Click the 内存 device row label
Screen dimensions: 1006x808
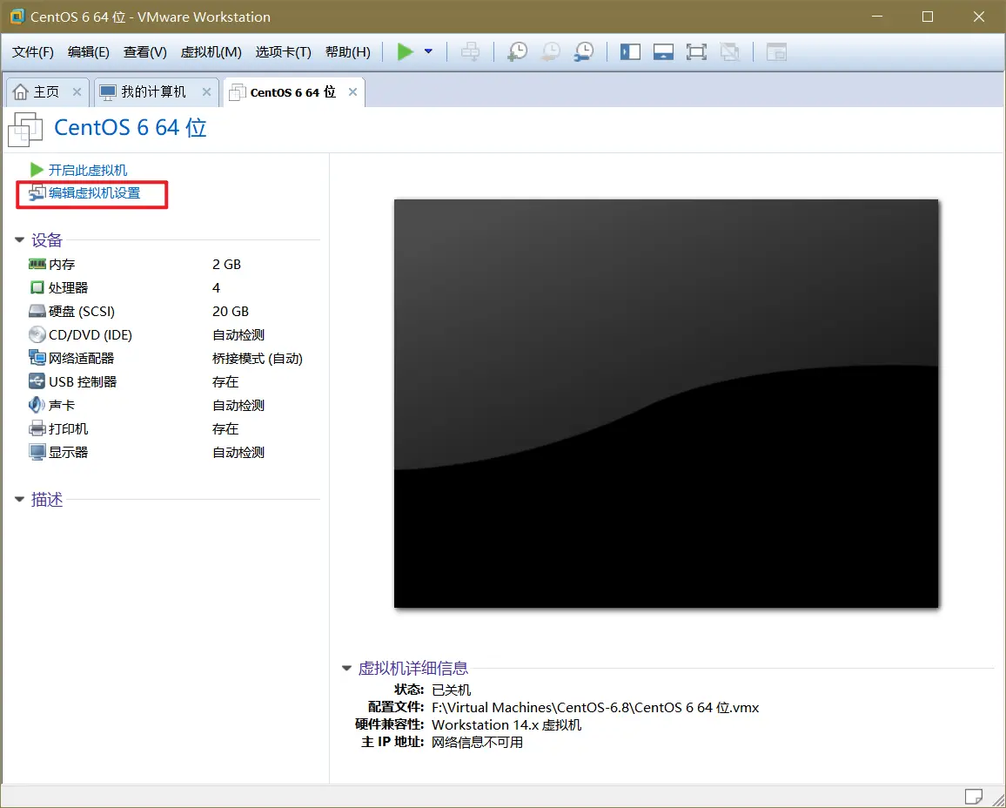62,265
